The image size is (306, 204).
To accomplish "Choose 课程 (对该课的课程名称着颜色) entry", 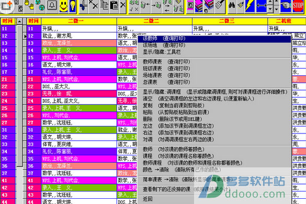I will 214,156.
